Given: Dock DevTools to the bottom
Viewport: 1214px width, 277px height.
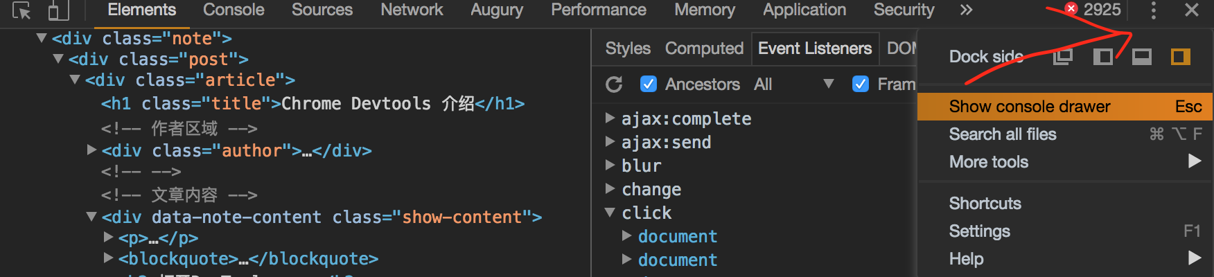Looking at the screenshot, I should (1142, 57).
